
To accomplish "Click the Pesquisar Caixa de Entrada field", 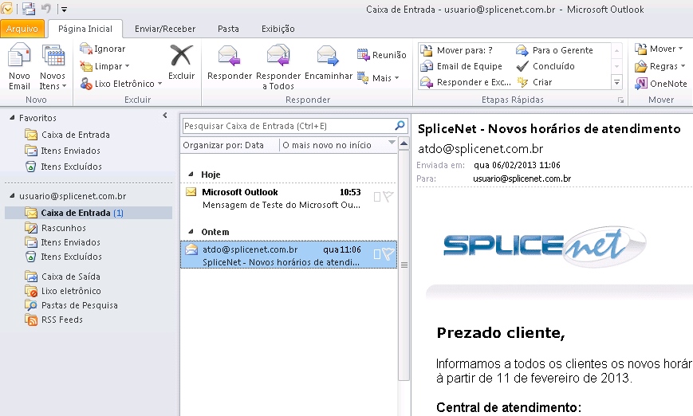I will pyautogui.click(x=287, y=126).
